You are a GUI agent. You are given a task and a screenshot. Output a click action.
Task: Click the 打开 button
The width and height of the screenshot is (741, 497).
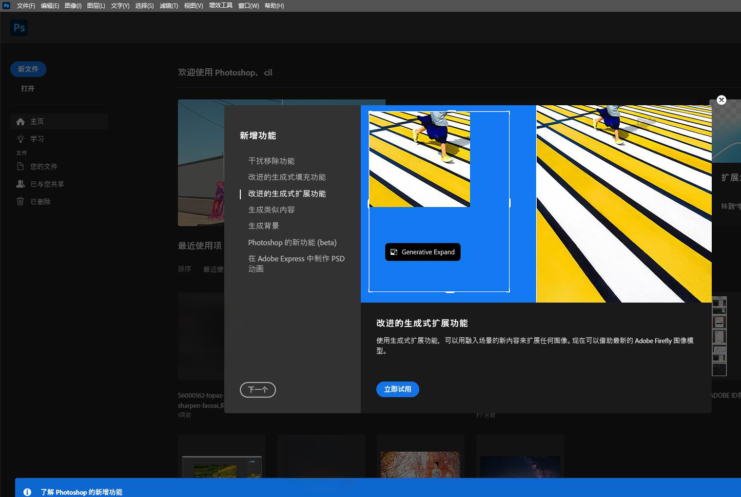pos(28,89)
